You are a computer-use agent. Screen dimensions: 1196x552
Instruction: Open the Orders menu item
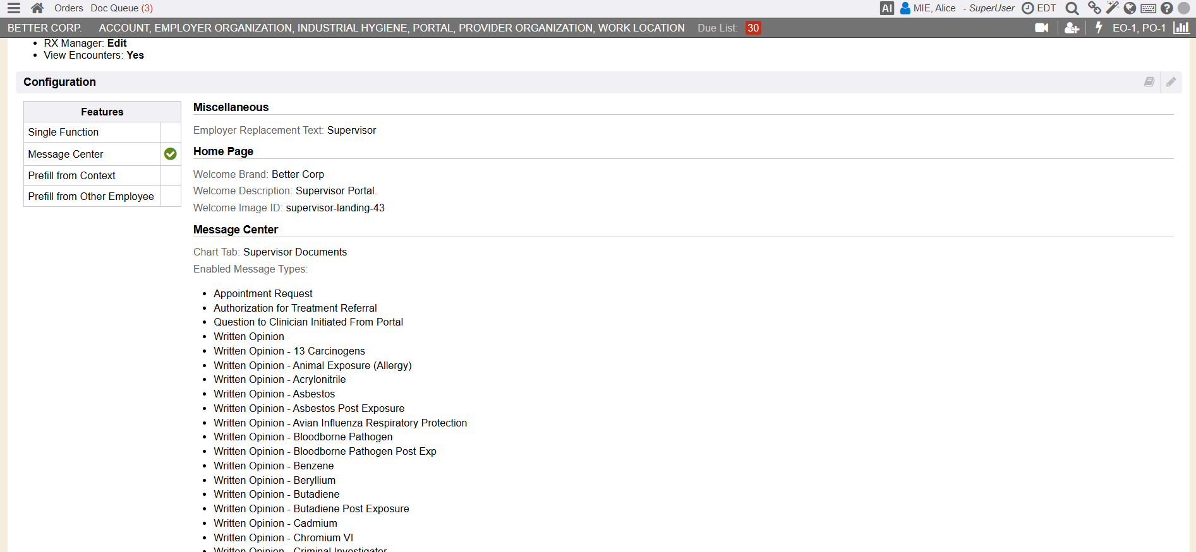[x=68, y=8]
